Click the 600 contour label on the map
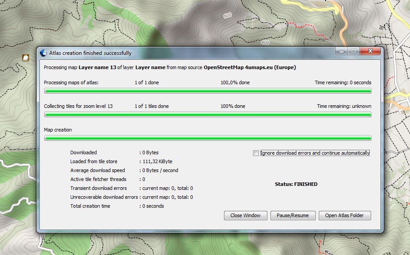 228,15
